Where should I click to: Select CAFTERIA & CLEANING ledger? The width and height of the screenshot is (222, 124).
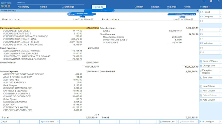[x=15, y=91]
